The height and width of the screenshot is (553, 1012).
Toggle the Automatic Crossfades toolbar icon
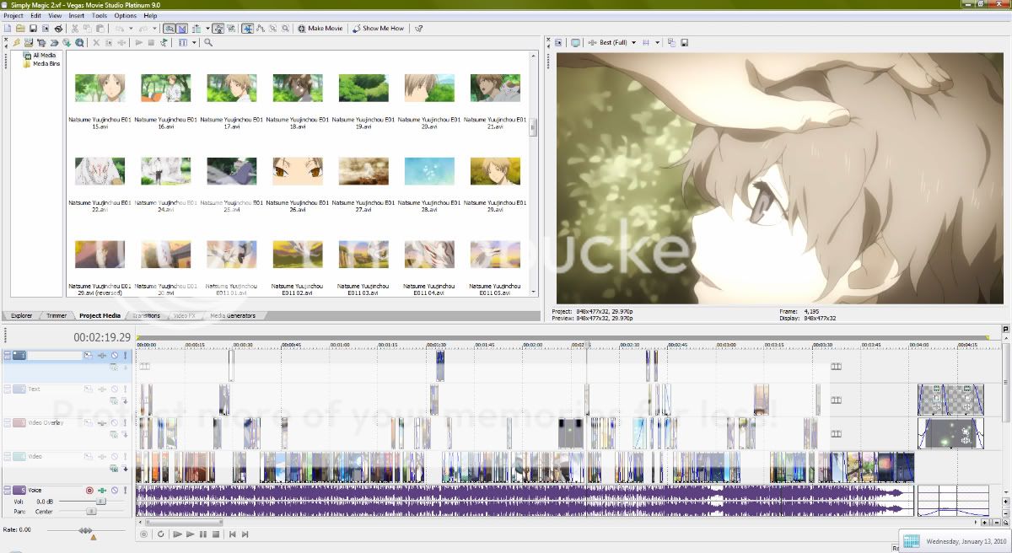[182, 28]
